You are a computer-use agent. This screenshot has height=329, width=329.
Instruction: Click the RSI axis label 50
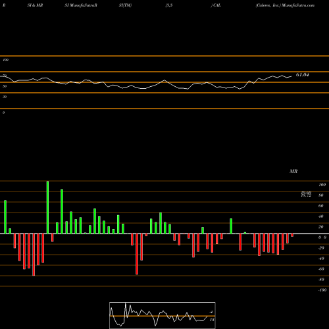5,86
